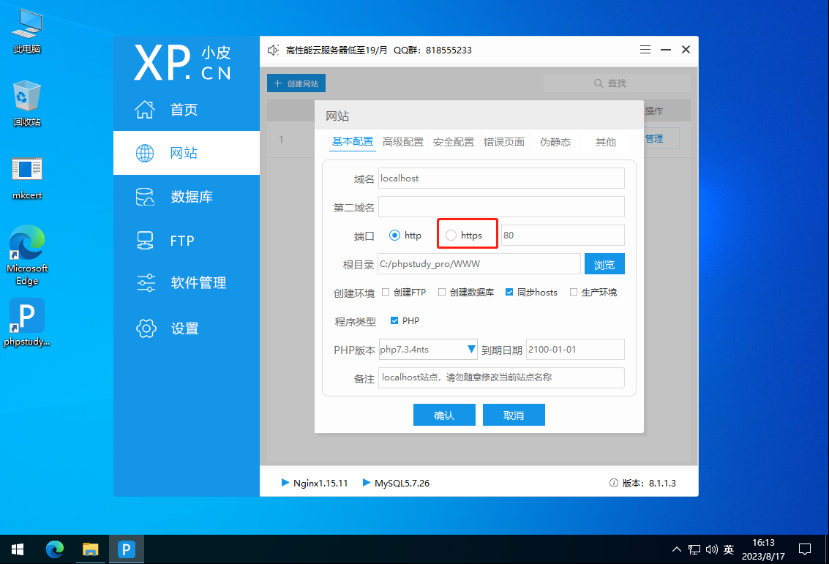Image resolution: width=829 pixels, height=564 pixels.
Task: Select the https radio button
Action: 451,236
